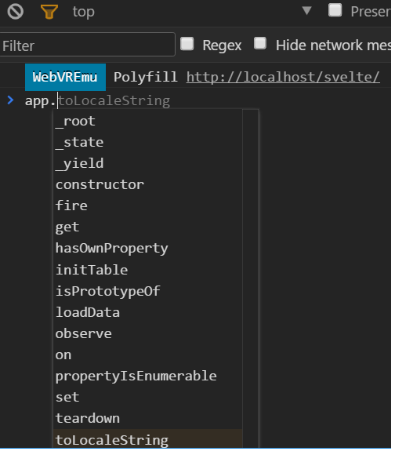Image resolution: width=395 pixels, height=451 pixels.
Task: Click inside the Filter text field
Action: pyautogui.click(x=87, y=45)
